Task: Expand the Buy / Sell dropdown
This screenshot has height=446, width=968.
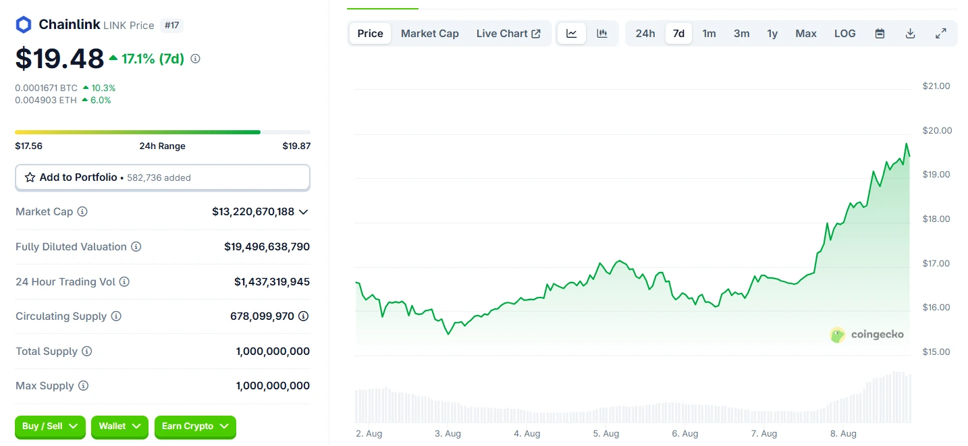Action: pos(49,426)
